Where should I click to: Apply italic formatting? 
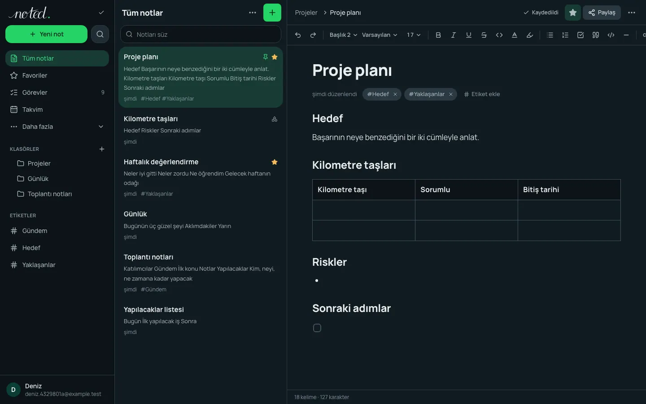click(x=454, y=35)
